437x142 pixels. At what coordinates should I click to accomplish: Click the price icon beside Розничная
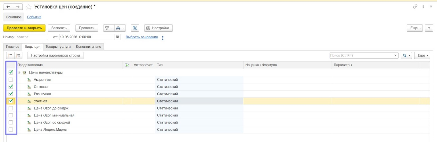[29, 94]
